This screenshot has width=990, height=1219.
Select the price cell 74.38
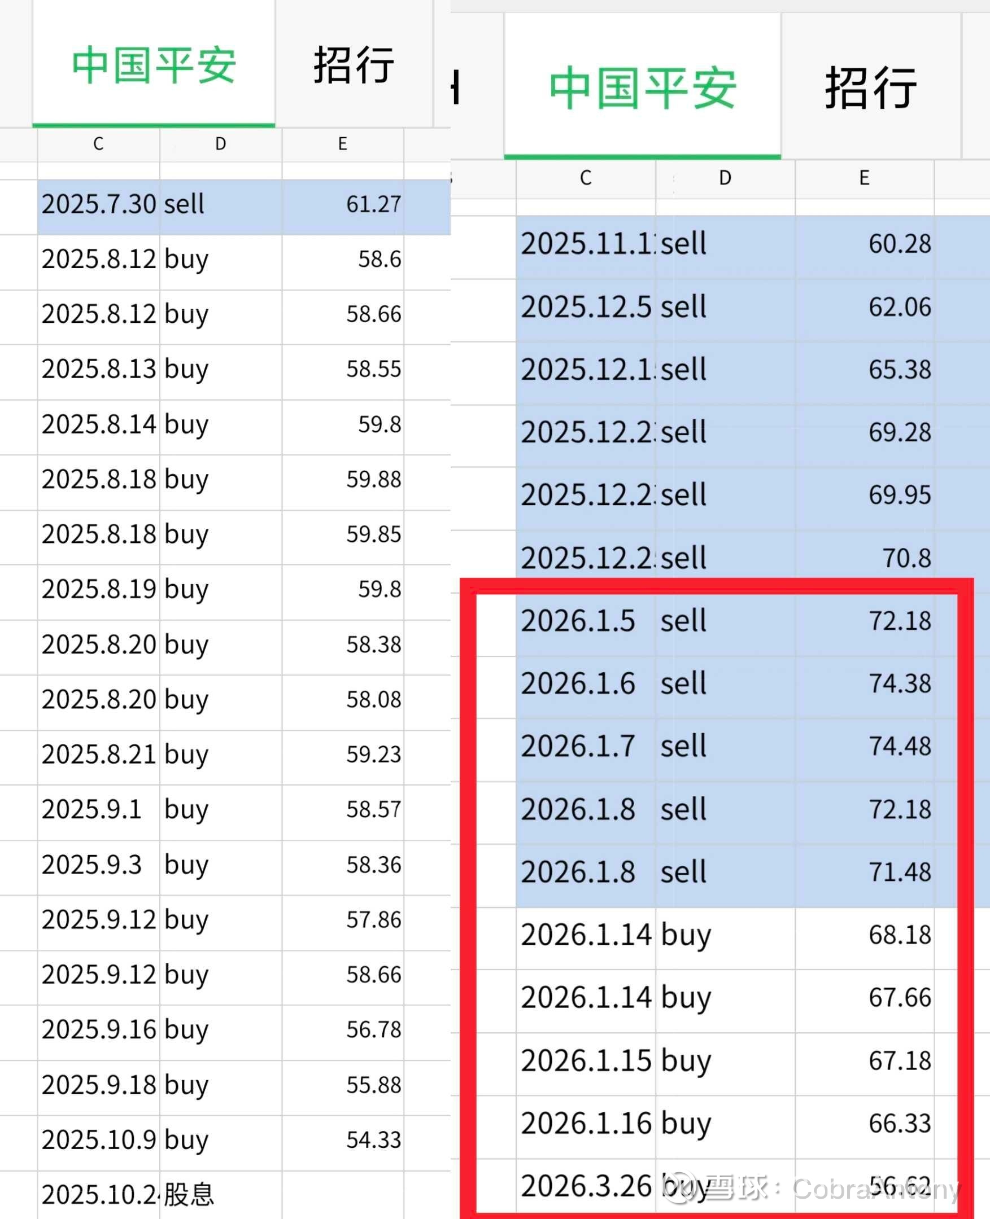tap(865, 687)
